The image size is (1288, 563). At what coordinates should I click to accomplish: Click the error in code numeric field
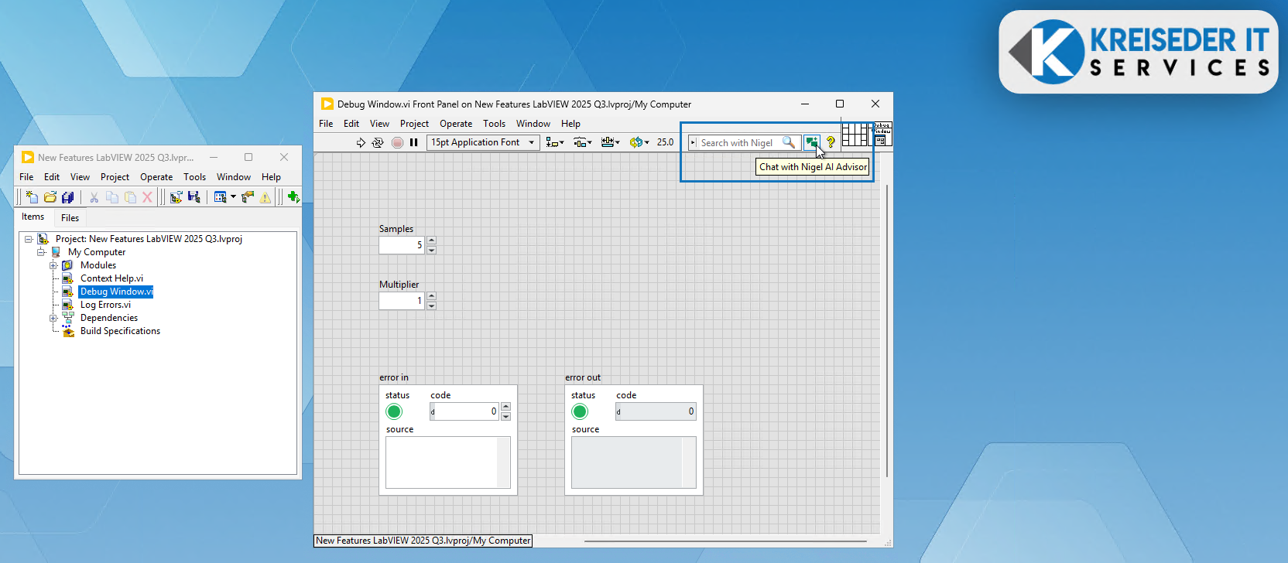point(464,411)
